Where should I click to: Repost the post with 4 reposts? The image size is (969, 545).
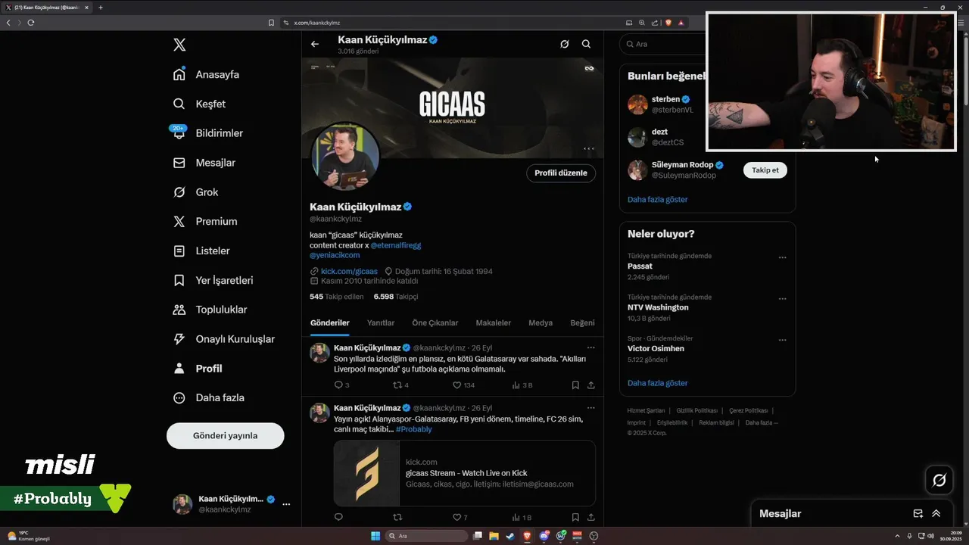(x=400, y=385)
